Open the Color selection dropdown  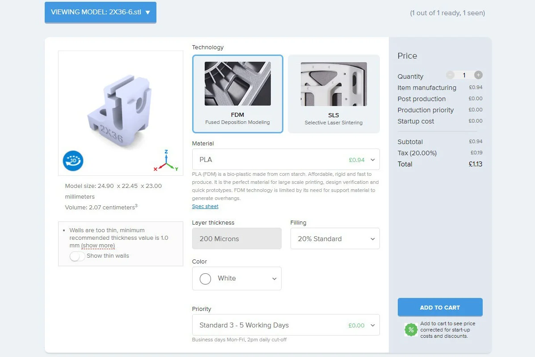(236, 278)
